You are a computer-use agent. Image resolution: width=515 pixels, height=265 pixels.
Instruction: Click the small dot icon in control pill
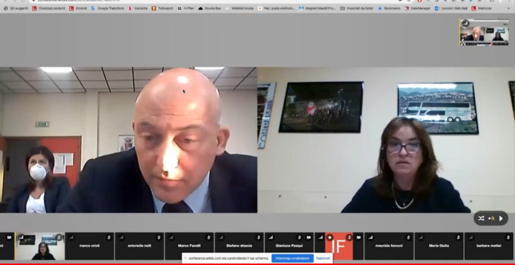click(492, 218)
